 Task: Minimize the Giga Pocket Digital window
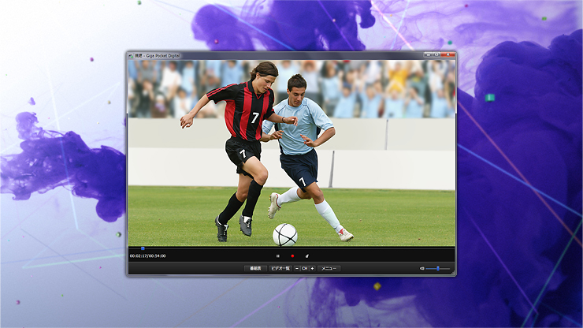(x=428, y=55)
